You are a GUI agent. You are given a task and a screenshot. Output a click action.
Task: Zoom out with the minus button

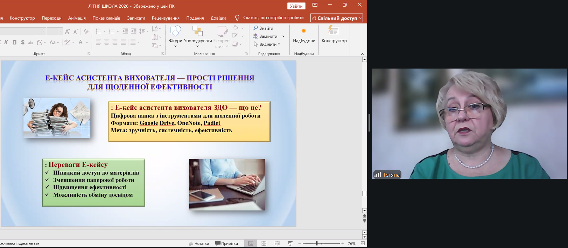pos(300,243)
